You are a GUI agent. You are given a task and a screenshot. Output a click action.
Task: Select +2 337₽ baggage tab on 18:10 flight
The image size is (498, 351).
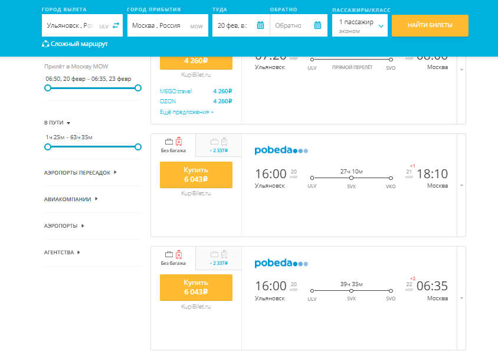coord(219,145)
